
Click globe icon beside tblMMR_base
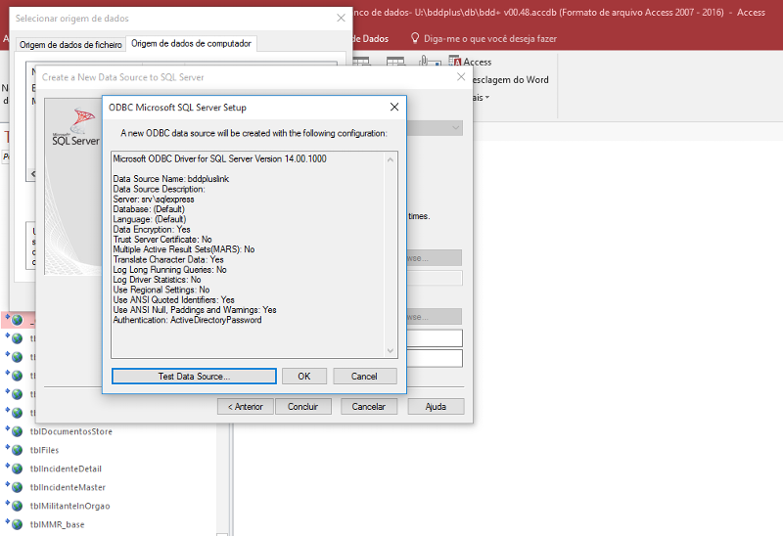(x=17, y=524)
